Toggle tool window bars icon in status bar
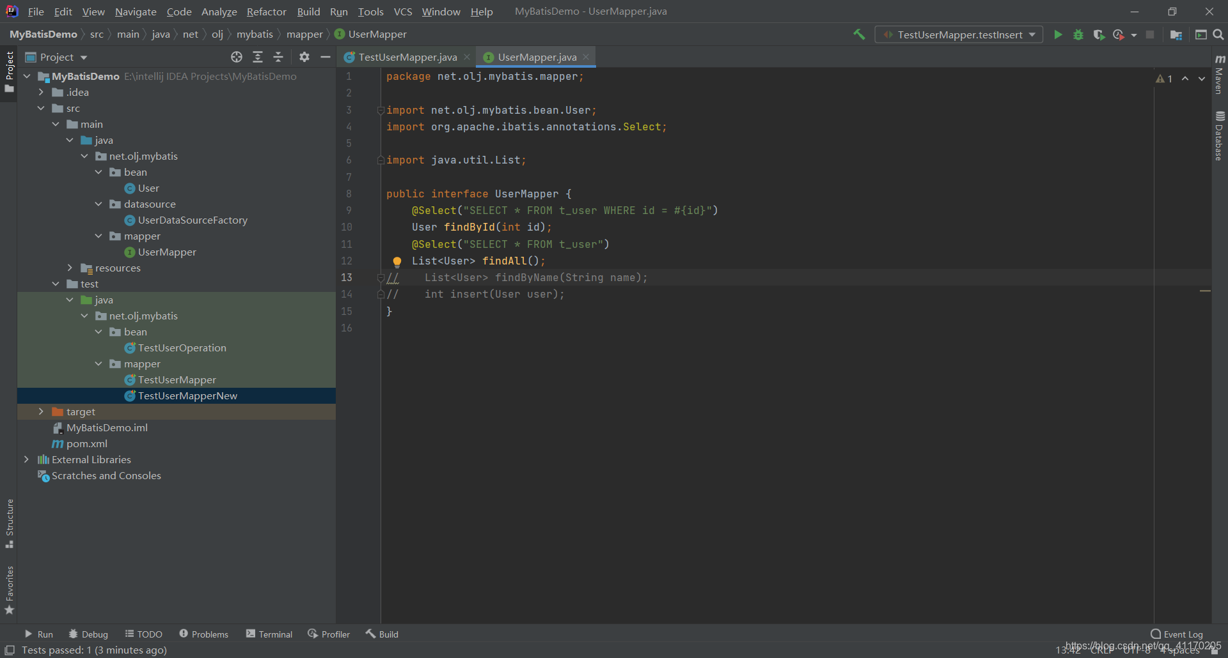This screenshot has height=658, width=1228. point(10,650)
